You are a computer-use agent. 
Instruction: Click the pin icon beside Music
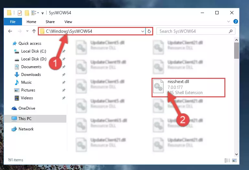tap(64, 82)
